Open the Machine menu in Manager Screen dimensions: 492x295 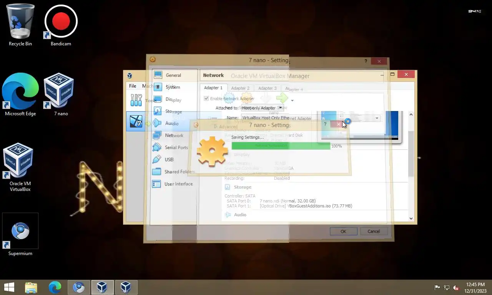[151, 86]
